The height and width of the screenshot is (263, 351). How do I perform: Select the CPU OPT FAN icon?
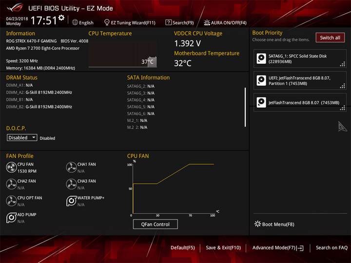[11, 201]
